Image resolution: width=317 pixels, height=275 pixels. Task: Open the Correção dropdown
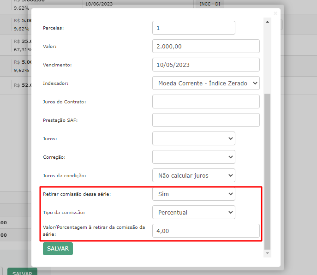(x=194, y=157)
